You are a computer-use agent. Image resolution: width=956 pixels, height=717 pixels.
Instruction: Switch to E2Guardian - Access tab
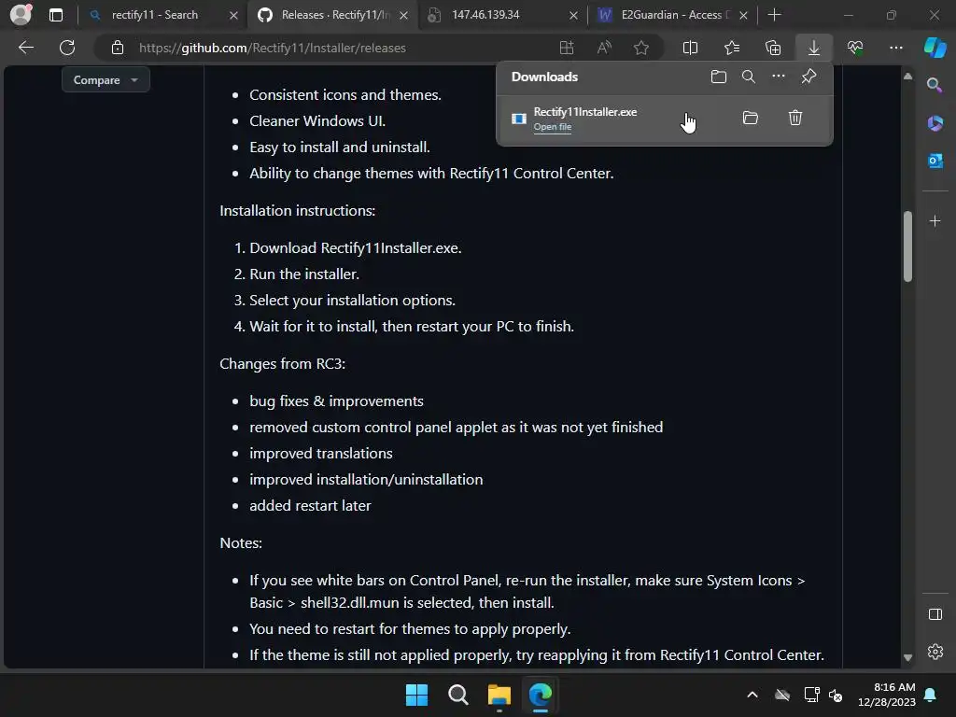(670, 15)
